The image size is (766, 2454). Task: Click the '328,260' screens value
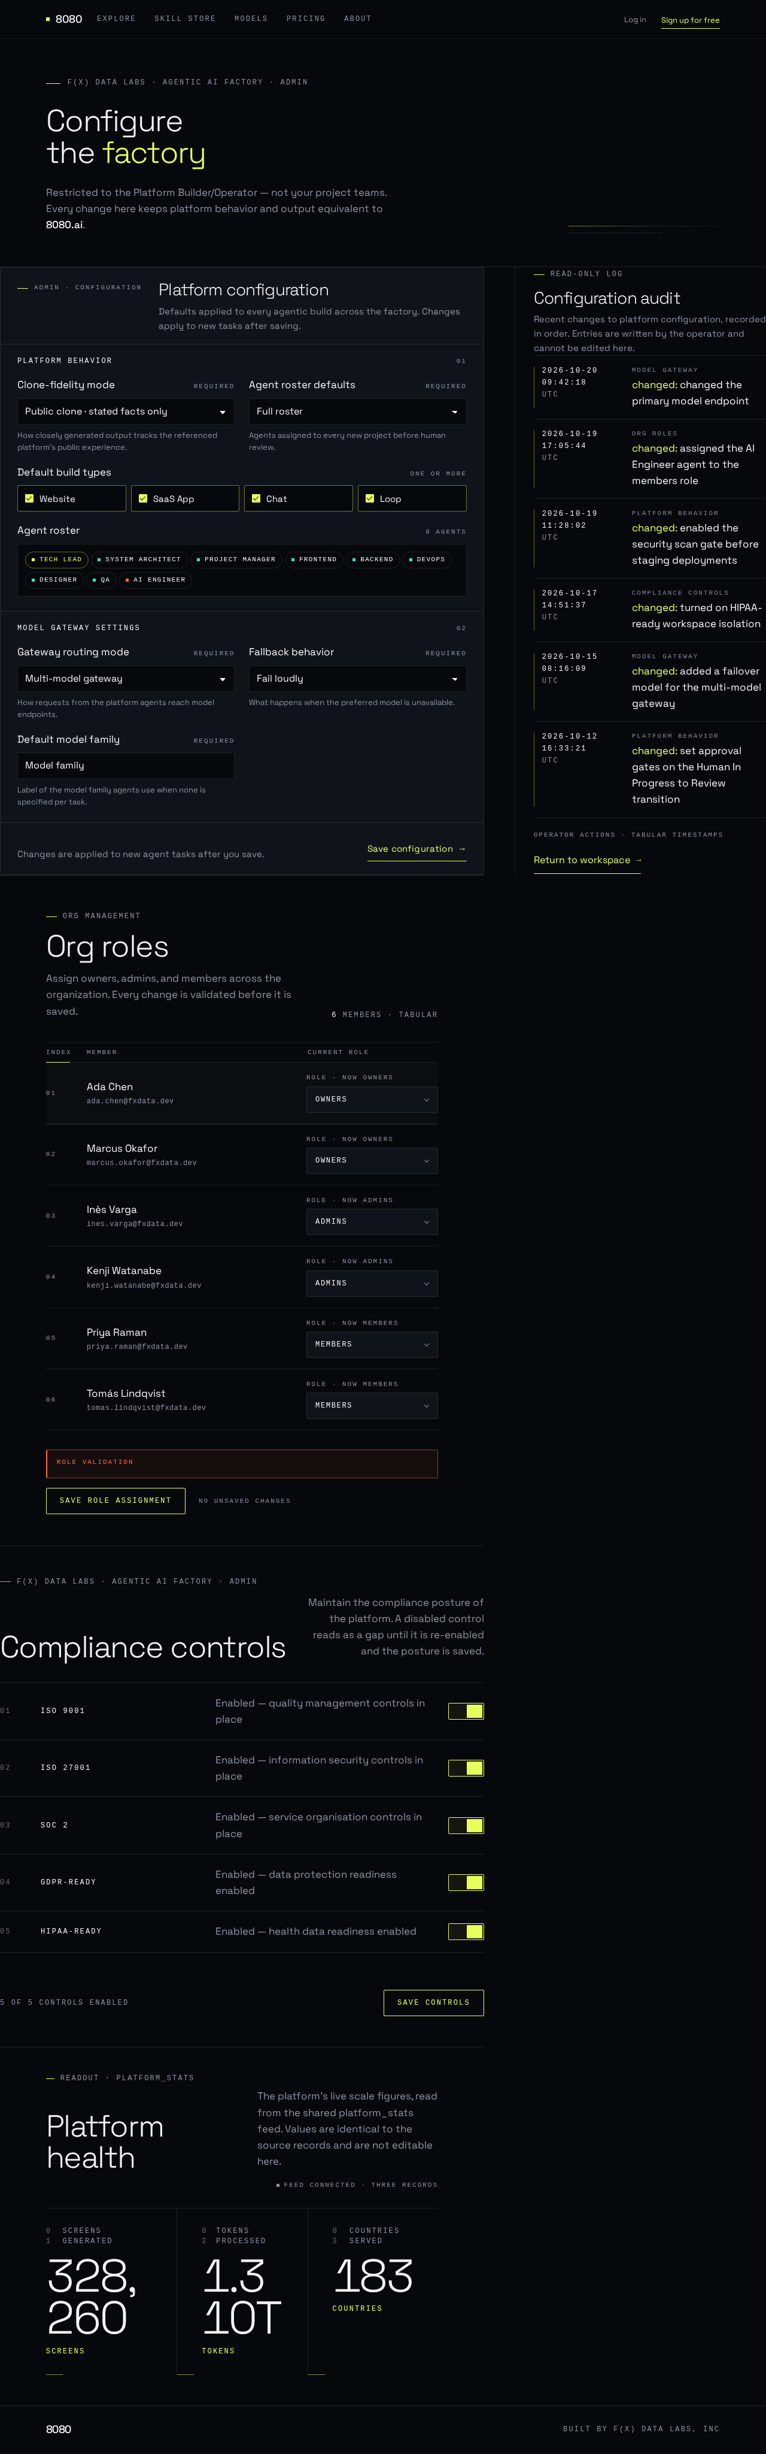92,2297
